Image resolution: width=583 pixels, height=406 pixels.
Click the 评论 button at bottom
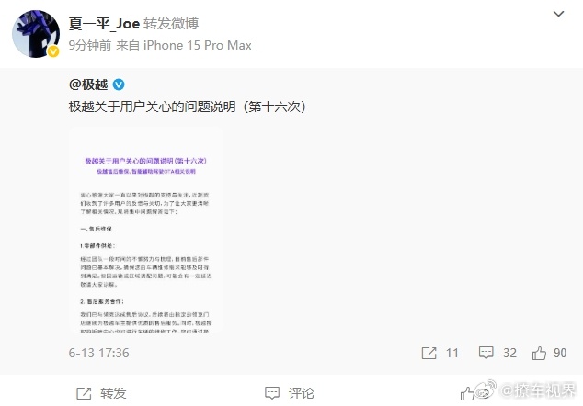[x=302, y=393]
